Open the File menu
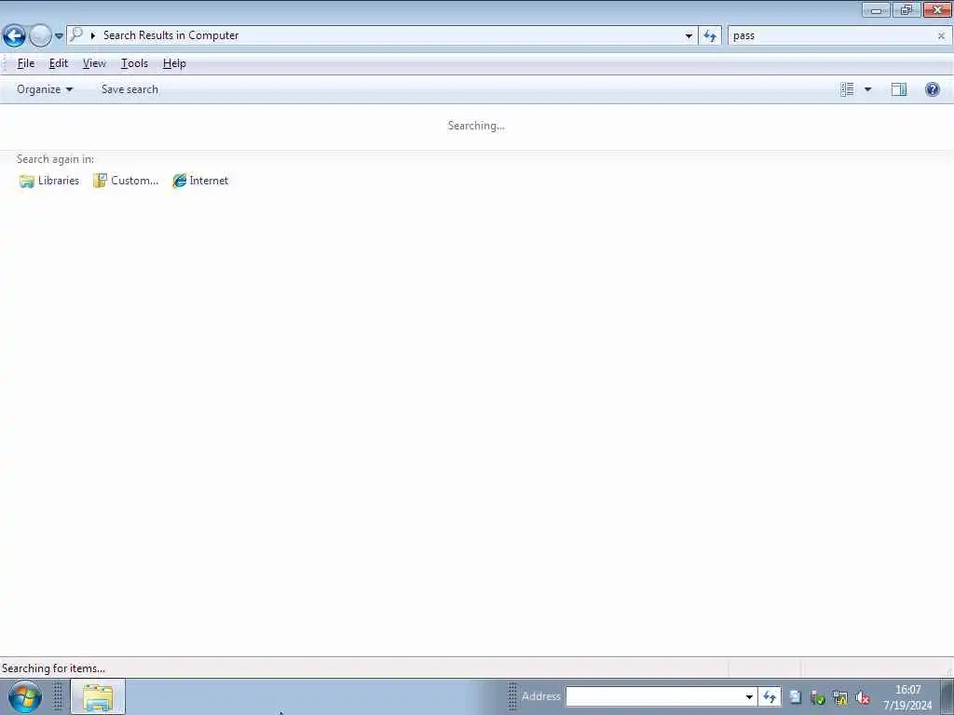954x715 pixels. pyautogui.click(x=26, y=63)
